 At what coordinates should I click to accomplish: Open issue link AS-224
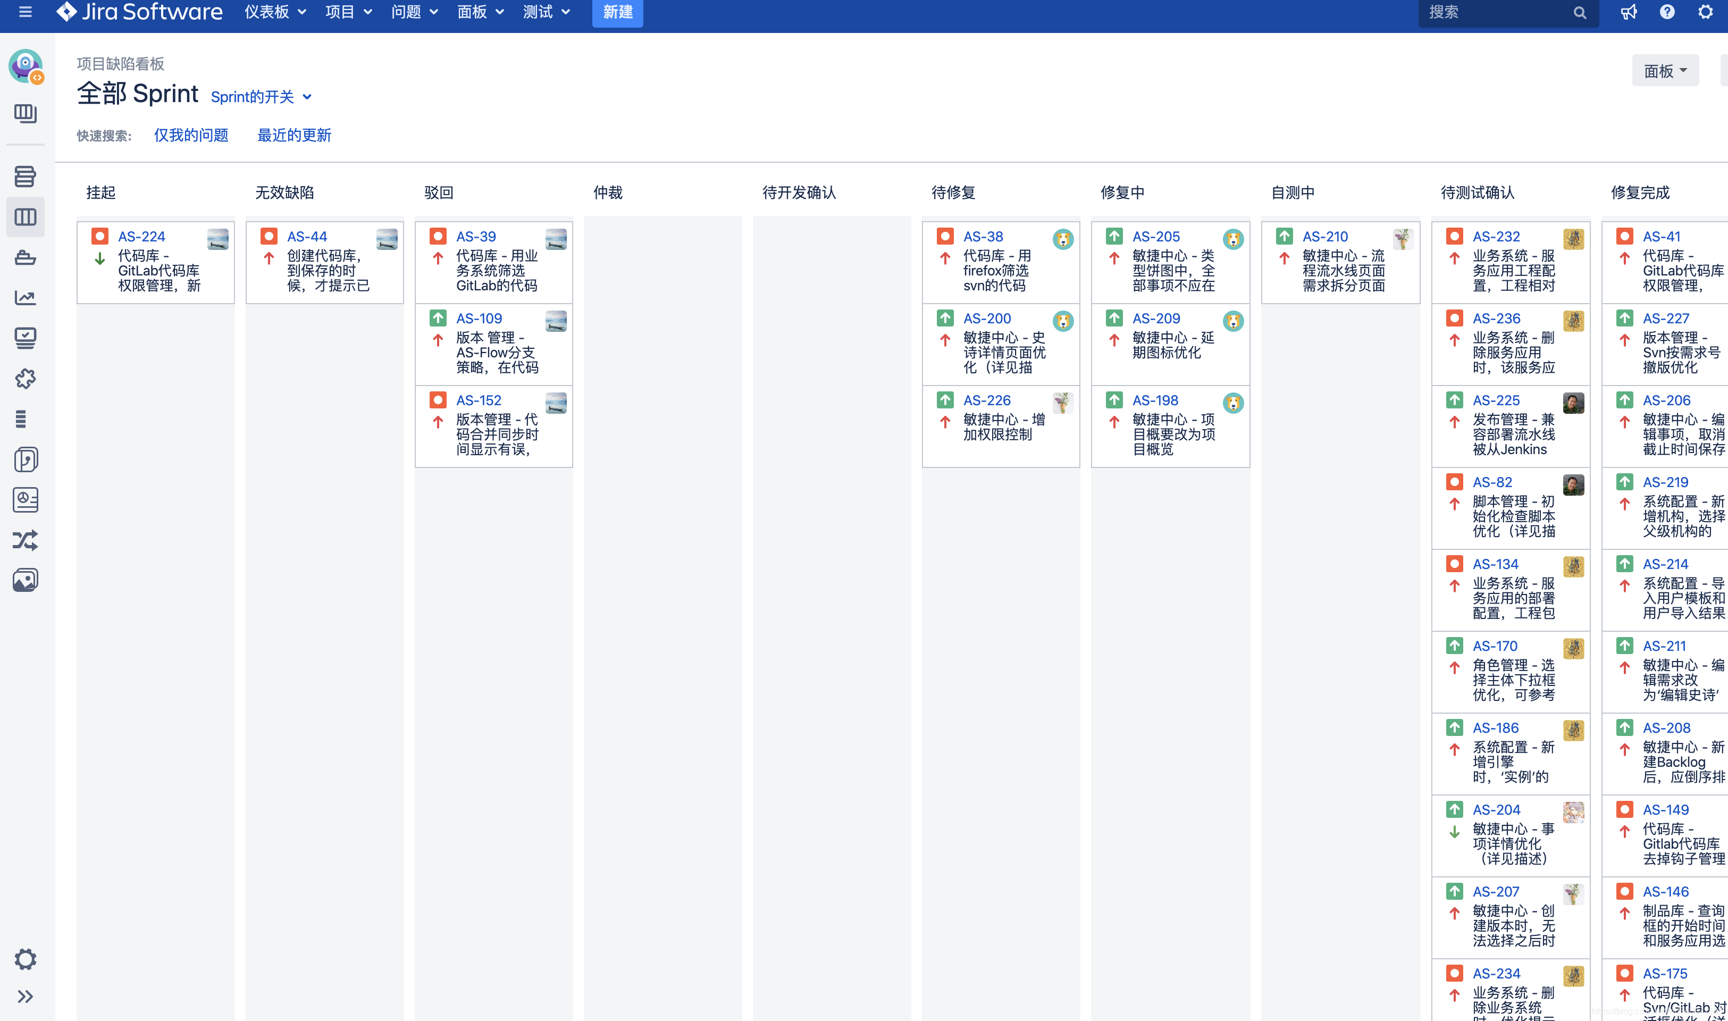(141, 236)
